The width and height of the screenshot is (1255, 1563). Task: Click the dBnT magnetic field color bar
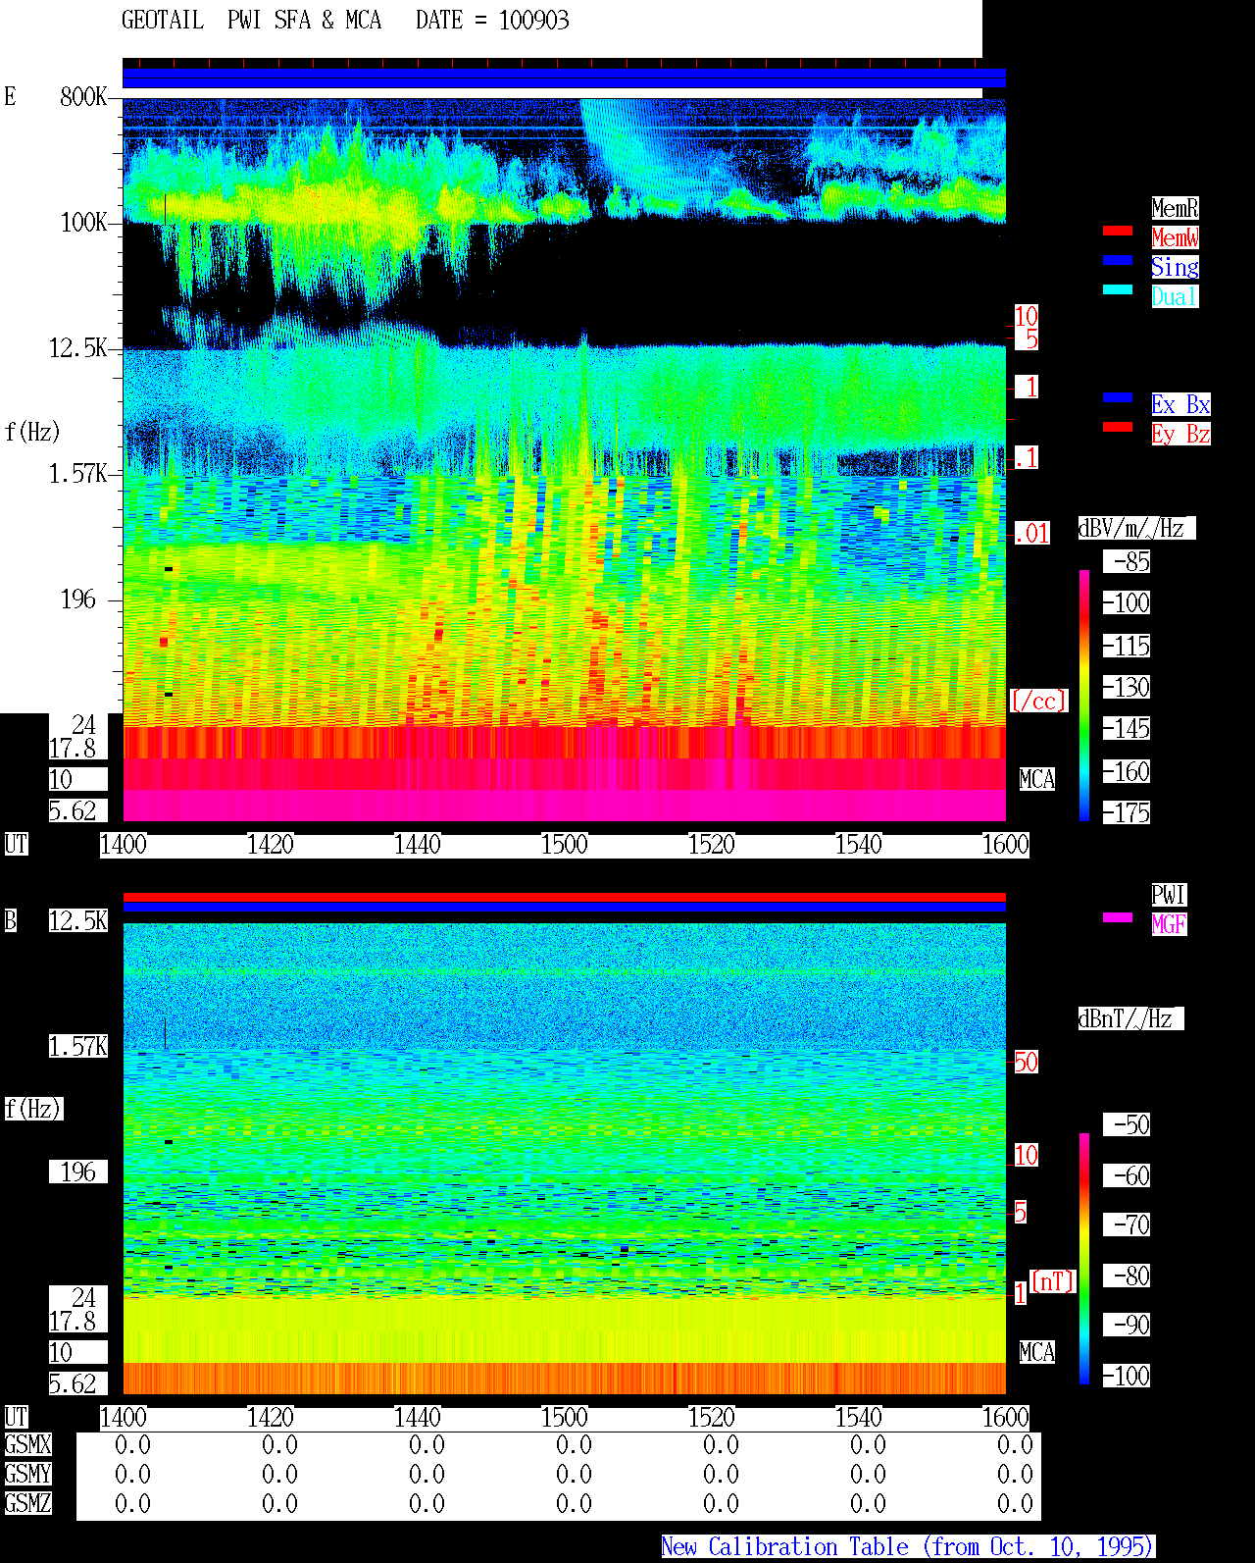click(x=1084, y=1259)
